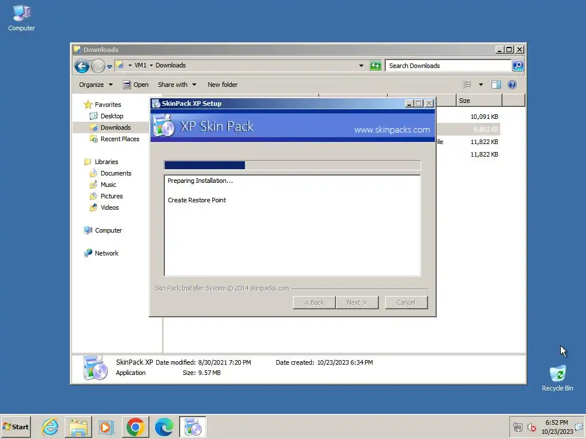Click the Search Downloads field
The height and width of the screenshot is (439, 586).
pos(448,66)
